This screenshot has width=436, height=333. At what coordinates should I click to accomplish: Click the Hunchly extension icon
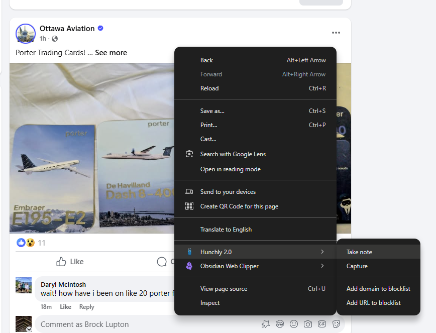[189, 252]
